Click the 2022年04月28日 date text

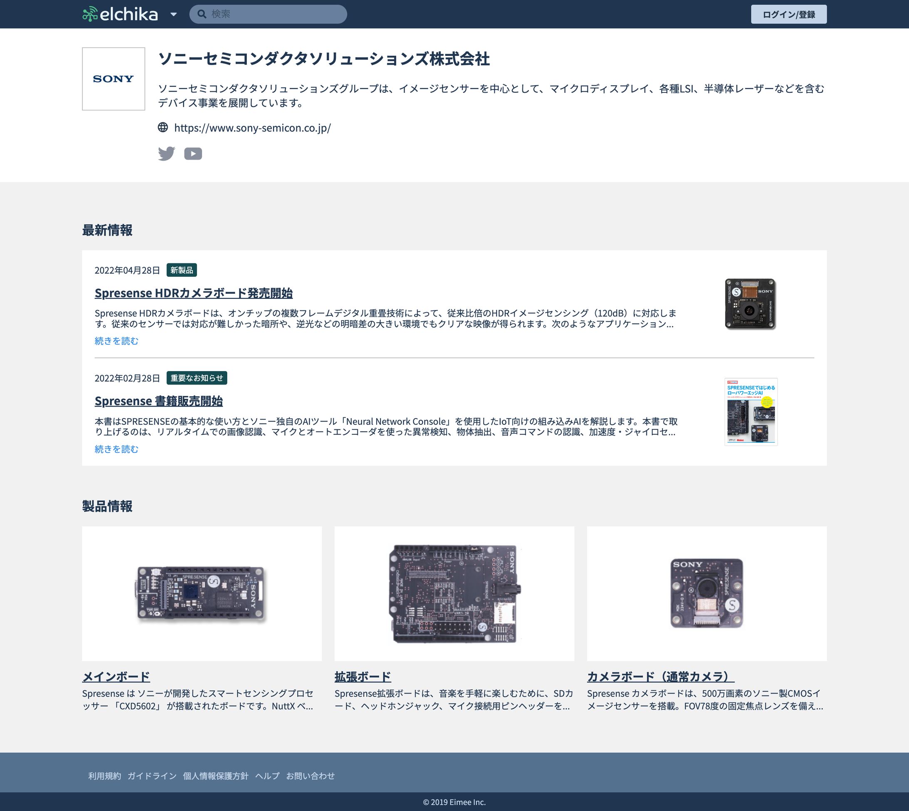coord(127,270)
